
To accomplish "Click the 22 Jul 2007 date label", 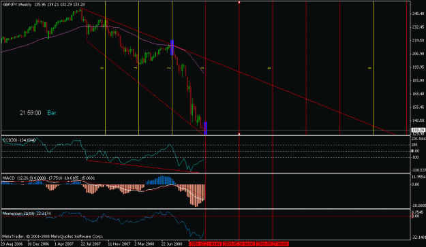I will [91, 244].
